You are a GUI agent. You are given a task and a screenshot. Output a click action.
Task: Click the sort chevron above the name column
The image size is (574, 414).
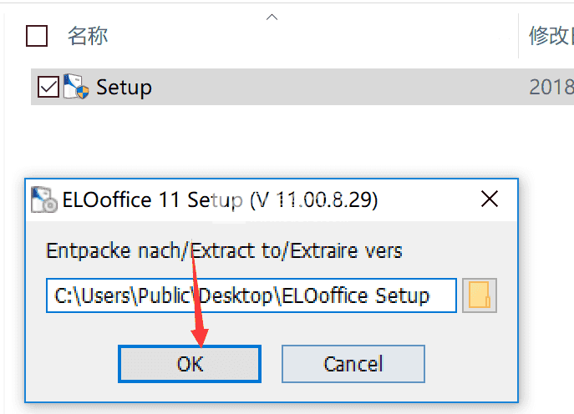272,18
